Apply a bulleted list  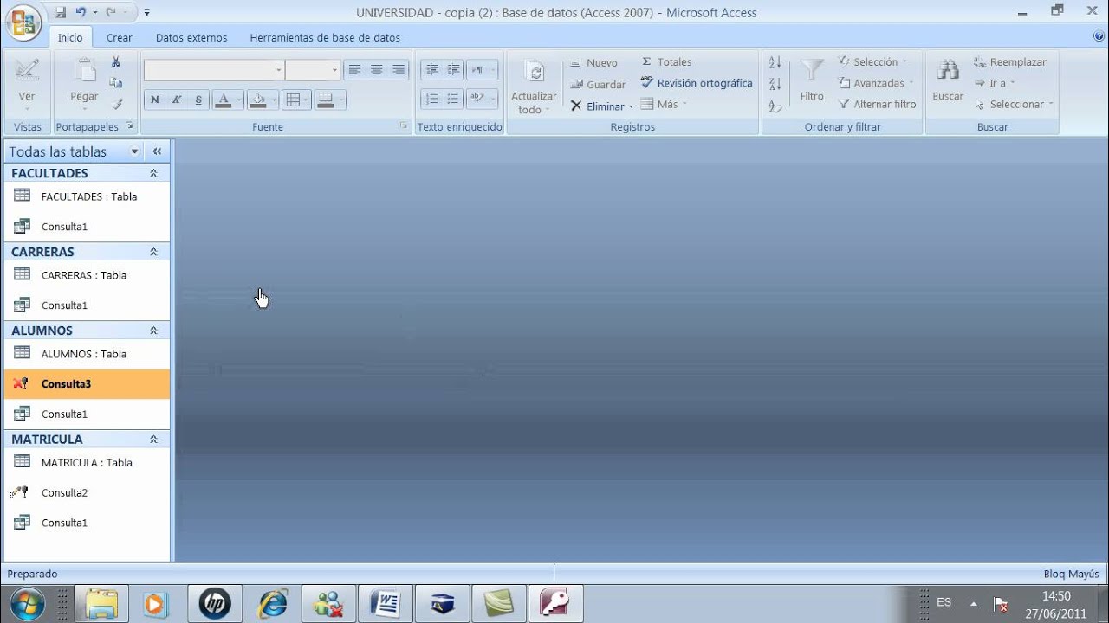[453, 100]
